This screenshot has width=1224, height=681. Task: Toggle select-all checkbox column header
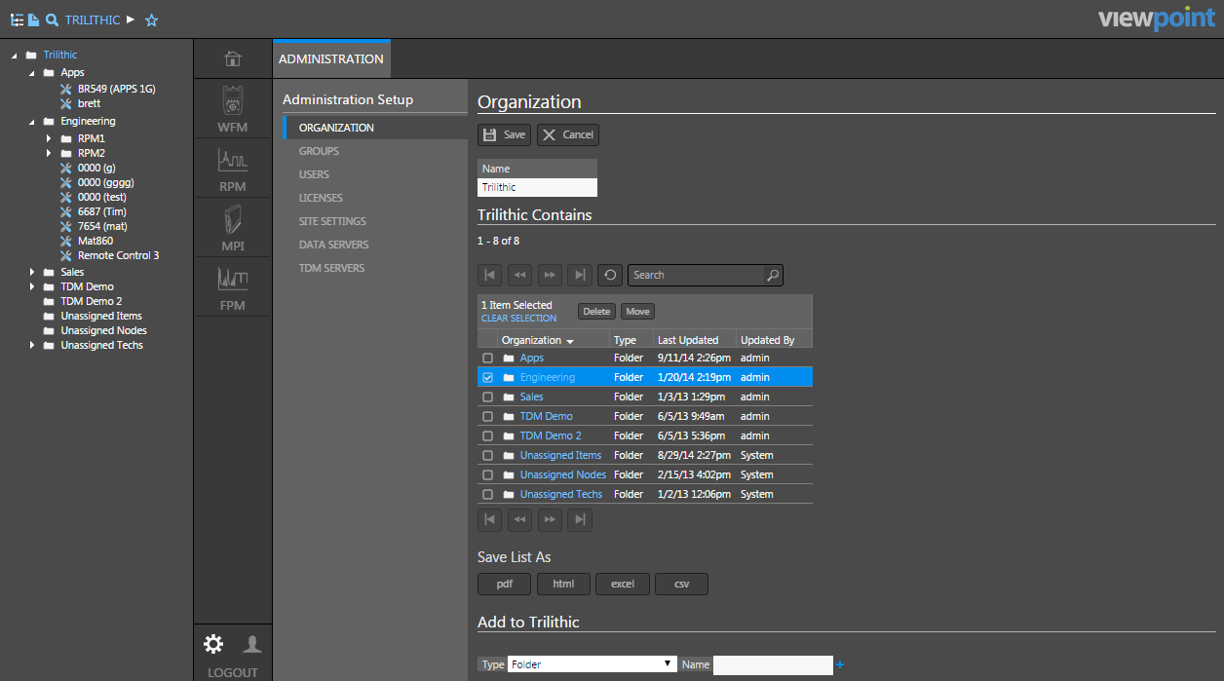click(x=488, y=340)
